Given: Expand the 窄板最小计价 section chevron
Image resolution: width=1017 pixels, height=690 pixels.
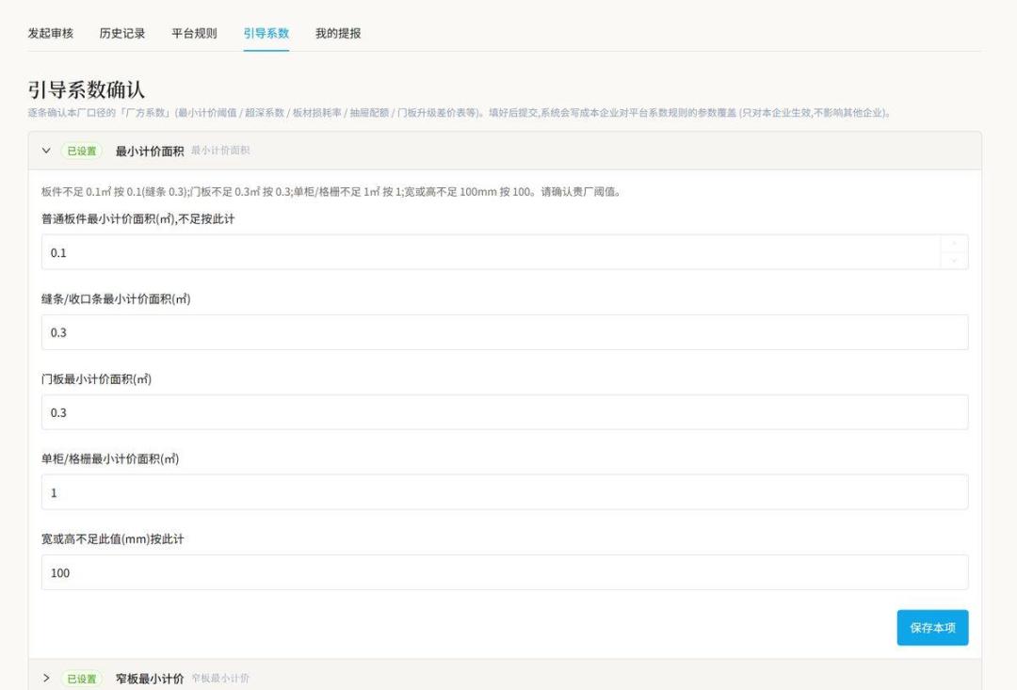Looking at the screenshot, I should point(46,679).
